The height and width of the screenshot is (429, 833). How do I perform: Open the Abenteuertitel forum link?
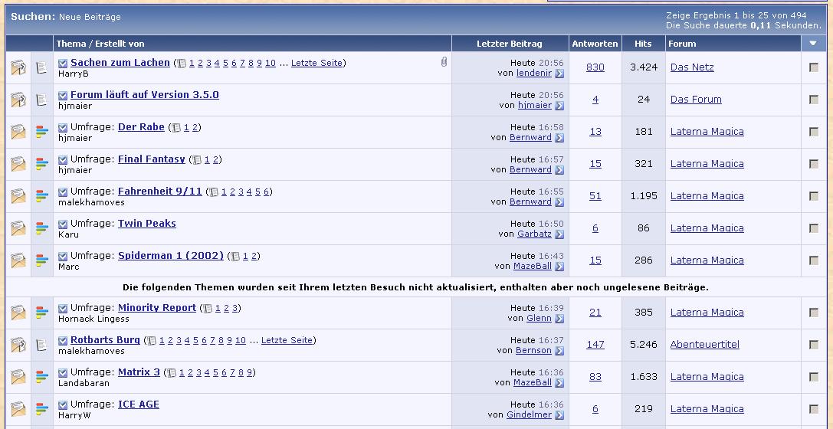tap(704, 345)
